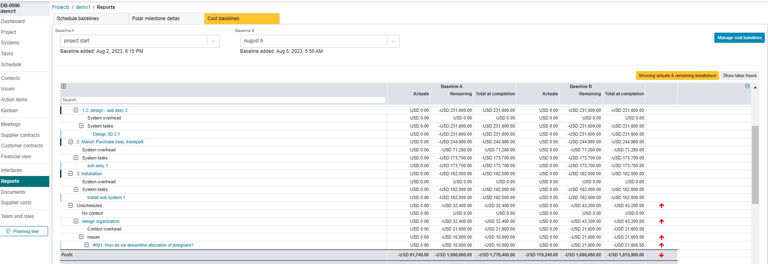Collapse the #001 issue row
This screenshot has width=768, height=264.
(86, 245)
